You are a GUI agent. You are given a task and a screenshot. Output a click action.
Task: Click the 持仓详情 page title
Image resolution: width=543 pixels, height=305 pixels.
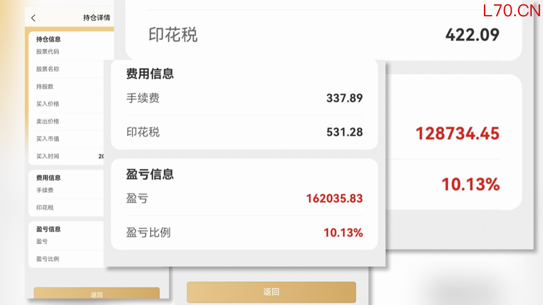point(97,18)
